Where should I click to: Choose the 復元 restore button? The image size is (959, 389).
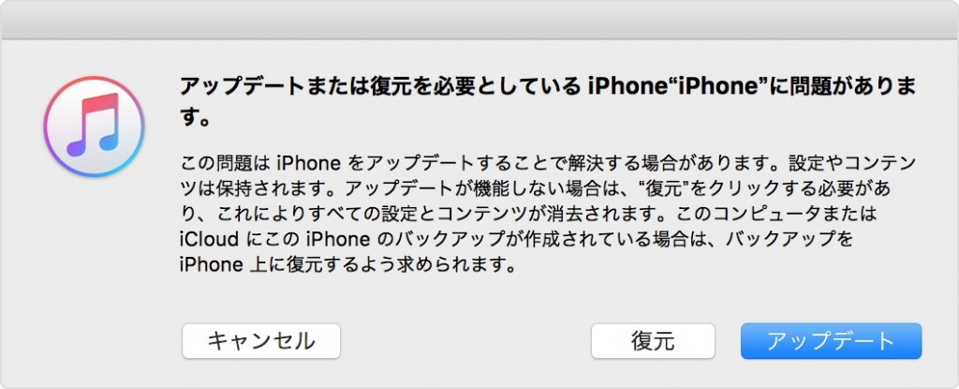(653, 340)
